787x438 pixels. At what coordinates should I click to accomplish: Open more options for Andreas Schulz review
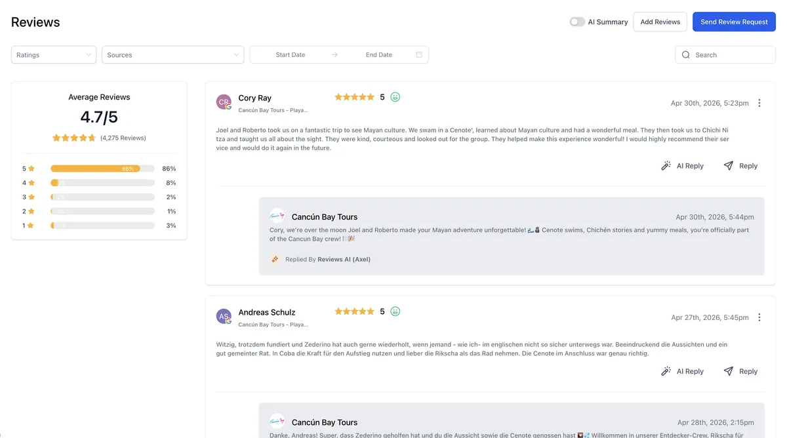tap(759, 317)
